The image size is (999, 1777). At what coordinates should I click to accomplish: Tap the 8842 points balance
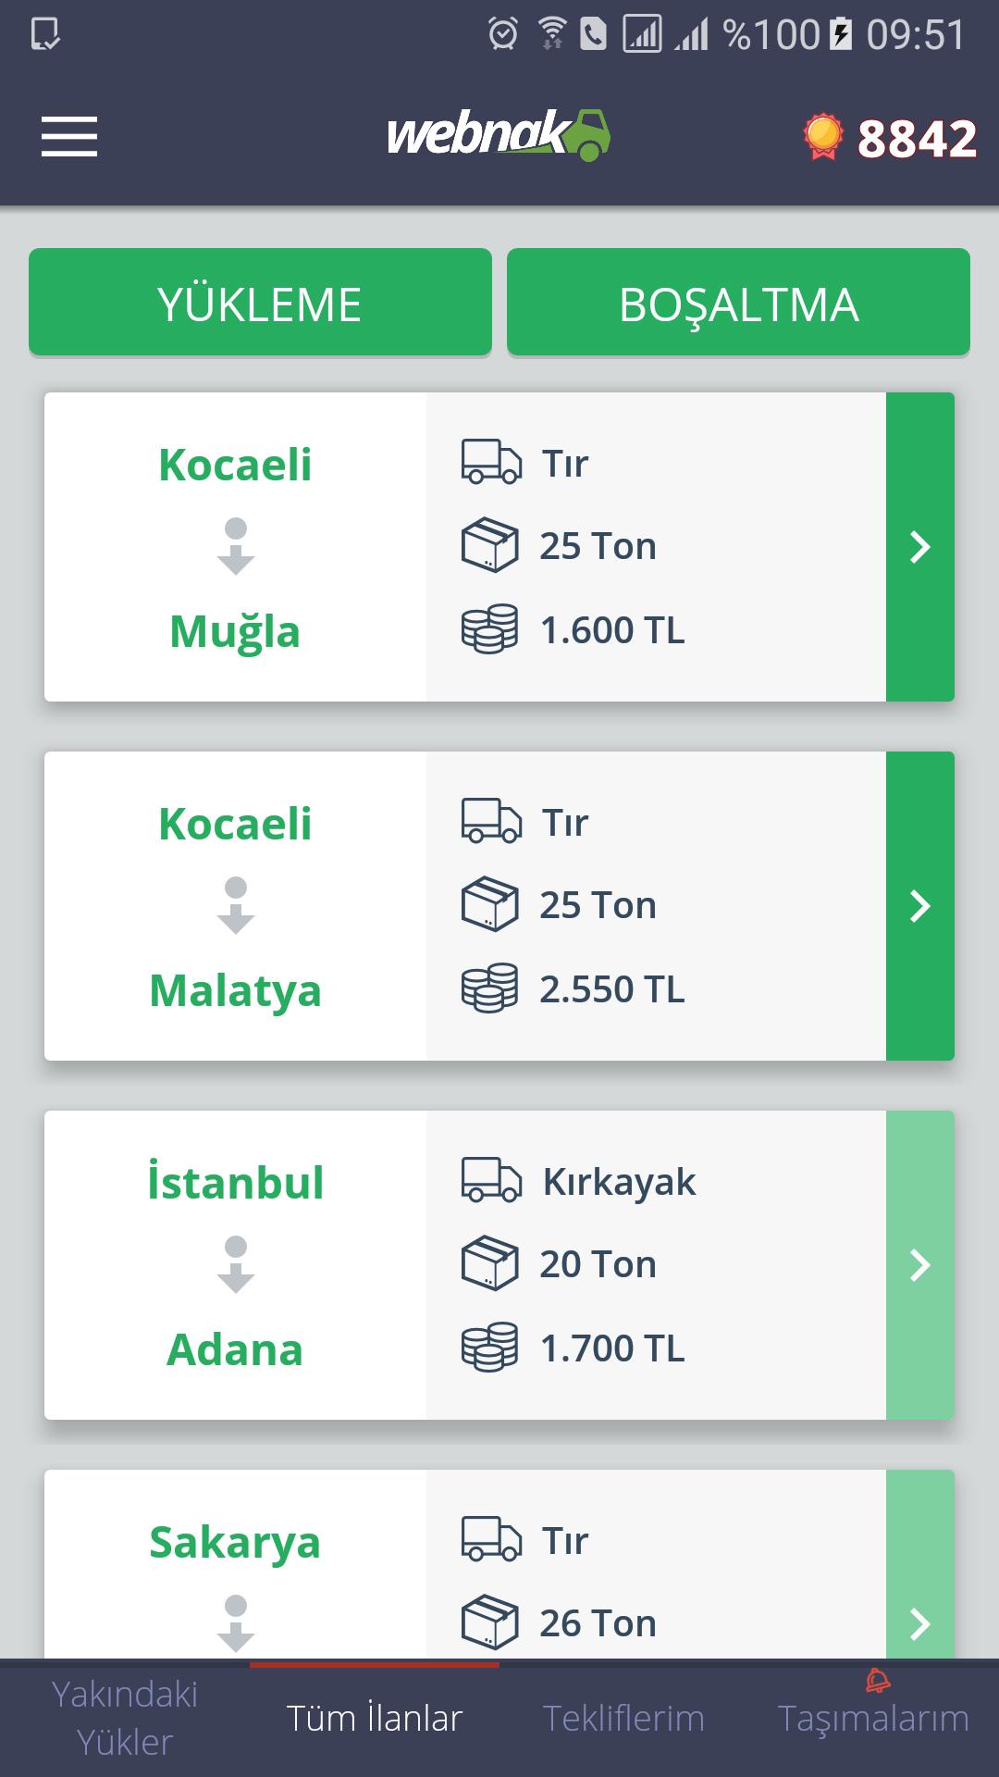(916, 139)
